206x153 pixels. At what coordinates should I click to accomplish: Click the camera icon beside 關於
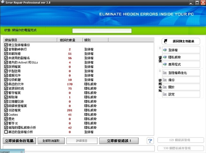click(165, 87)
